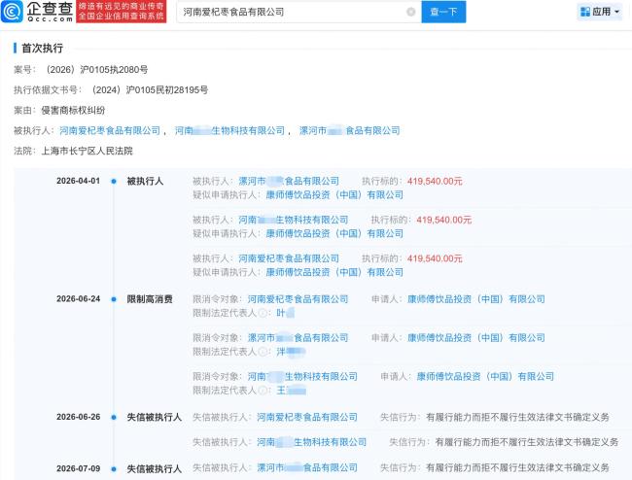Open 申请人 康师傅饮品投资 link beside 漯河市 限消令
This screenshot has width=632, height=480.
(x=476, y=338)
